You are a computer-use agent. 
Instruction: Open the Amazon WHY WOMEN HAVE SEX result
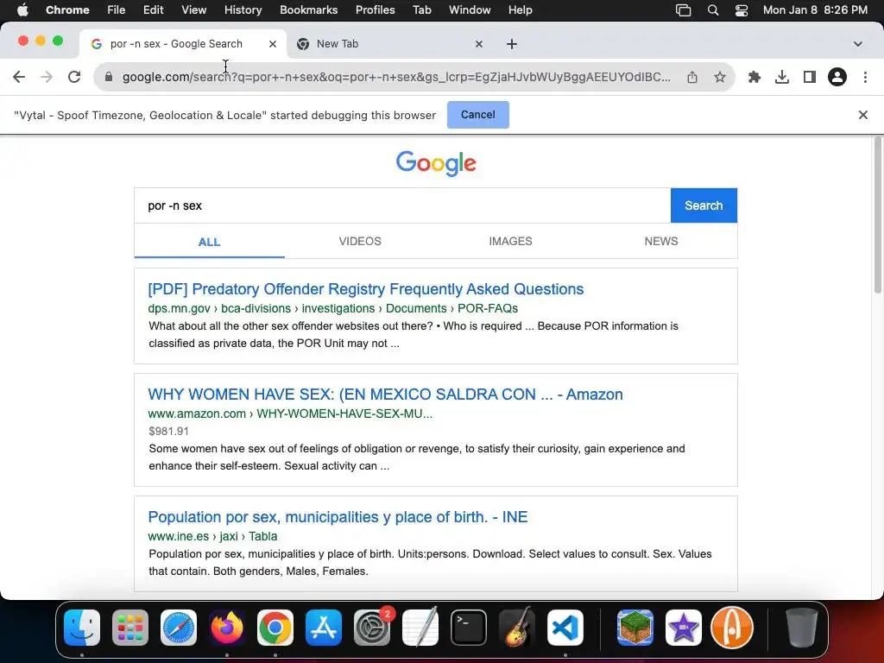coord(386,395)
